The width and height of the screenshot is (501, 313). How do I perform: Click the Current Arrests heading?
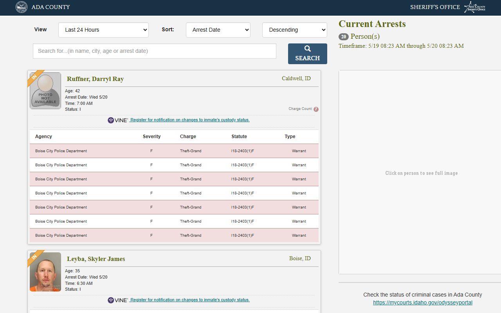tap(372, 24)
